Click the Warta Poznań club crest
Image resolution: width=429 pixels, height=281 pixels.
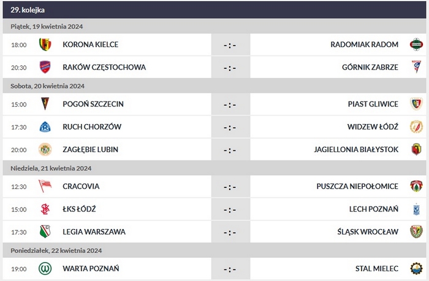45,269
